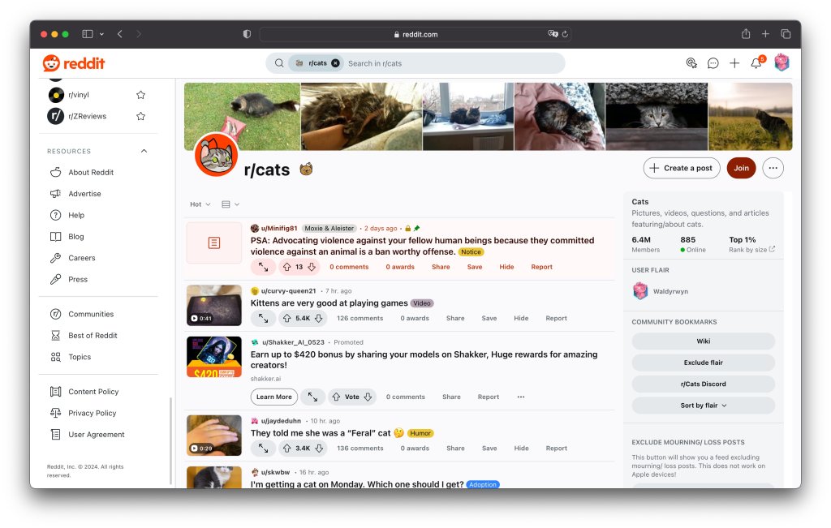Click the Exclude flair bookmark
831x528 pixels.
point(703,363)
